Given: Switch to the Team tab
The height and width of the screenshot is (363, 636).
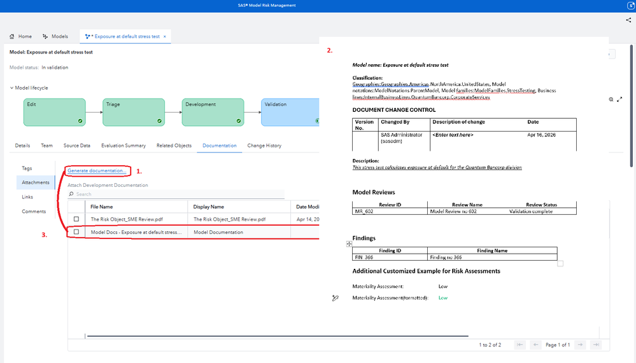Looking at the screenshot, I should coord(46,146).
